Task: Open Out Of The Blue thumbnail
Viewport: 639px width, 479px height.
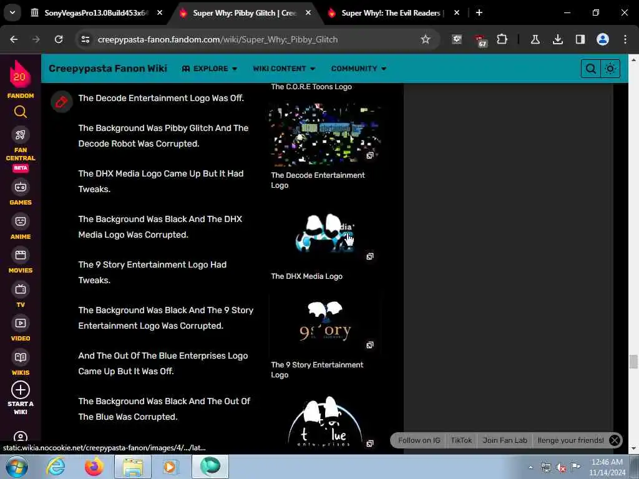Action: [324, 422]
